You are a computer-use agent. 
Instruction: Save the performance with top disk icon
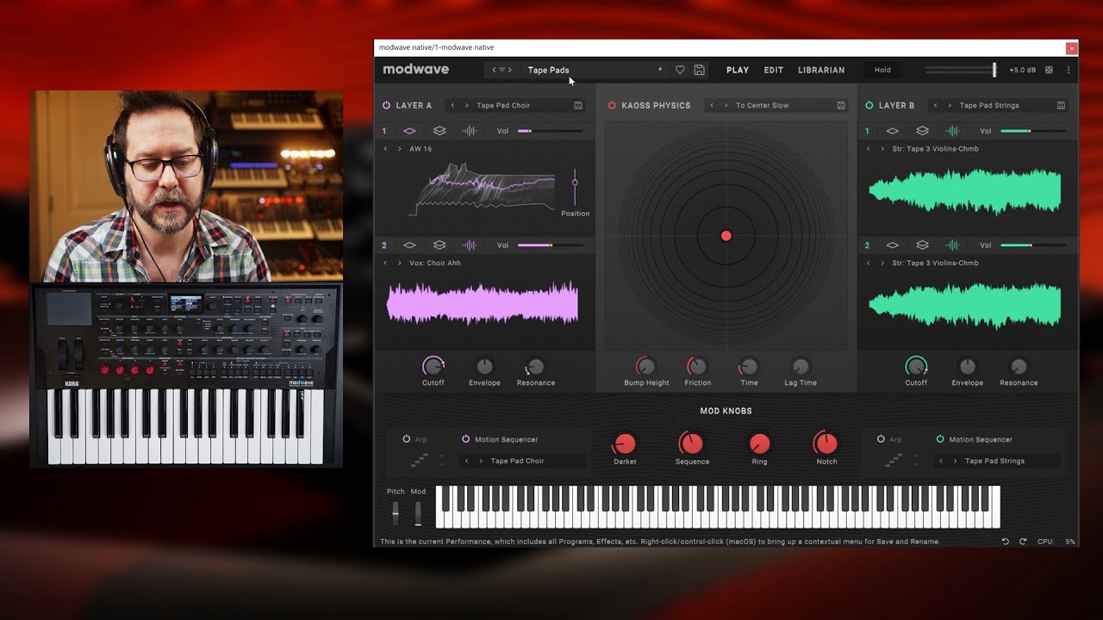(699, 70)
